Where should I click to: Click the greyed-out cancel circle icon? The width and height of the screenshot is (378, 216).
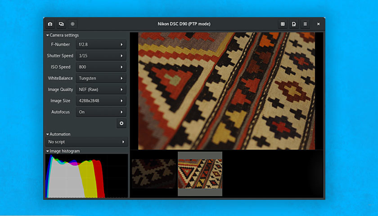tap(72, 24)
